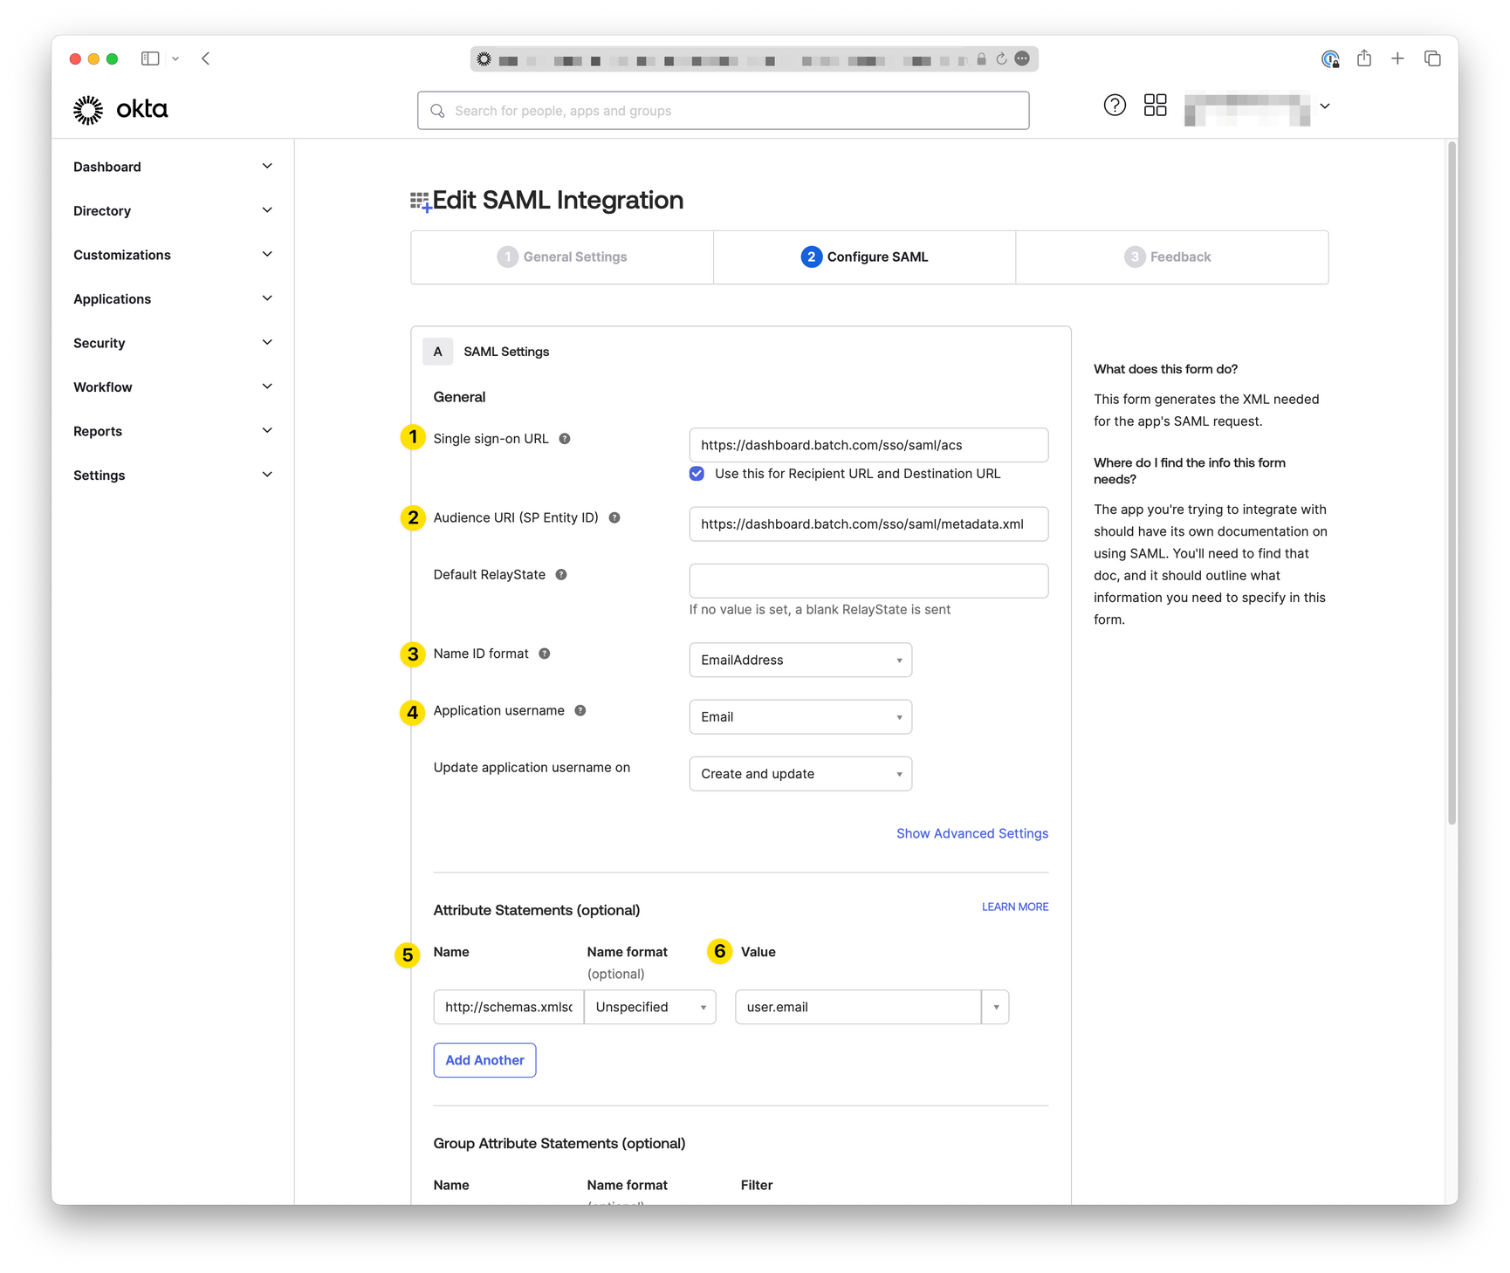Click the blurred account name
Image resolution: width=1510 pixels, height=1273 pixels.
point(1247,109)
